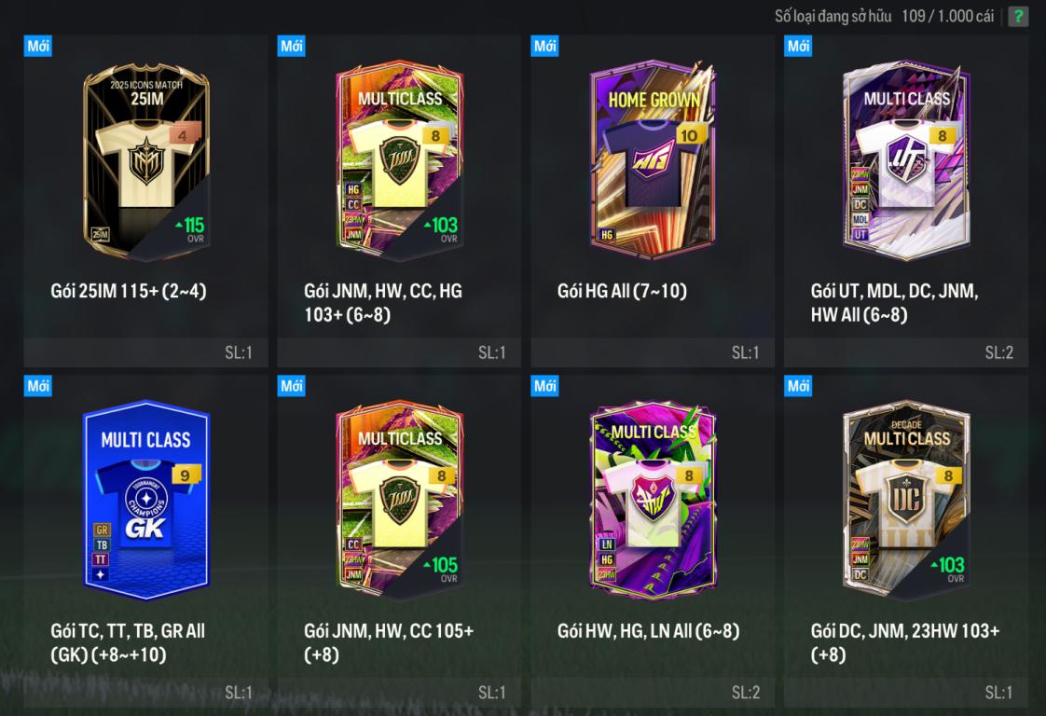Click the Mới badge on the HG All pack
The image size is (1046, 716).
[x=545, y=46]
